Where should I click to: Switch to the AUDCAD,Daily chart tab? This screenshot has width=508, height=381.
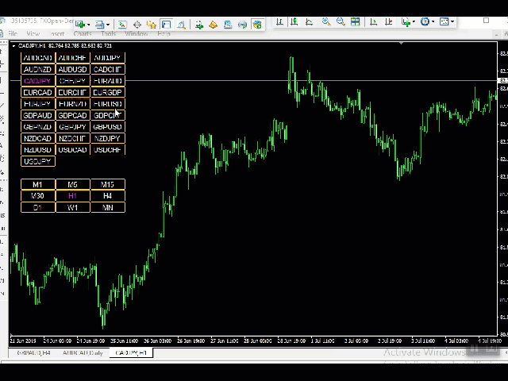point(83,352)
